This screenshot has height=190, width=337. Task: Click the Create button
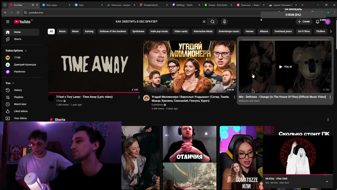(304, 22)
